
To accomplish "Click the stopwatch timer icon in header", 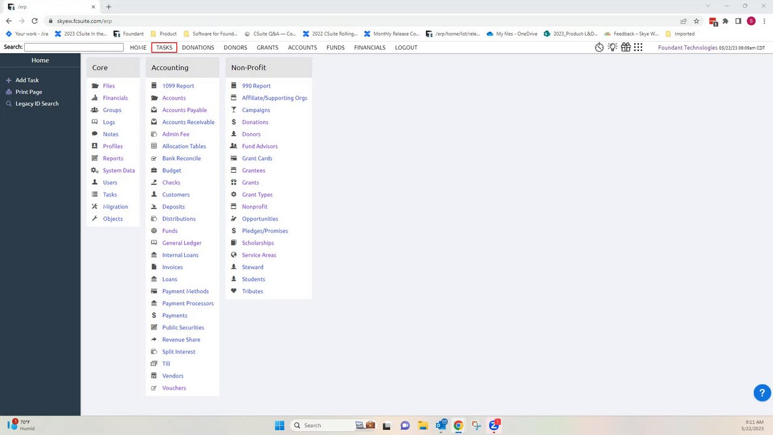I will click(x=599, y=47).
